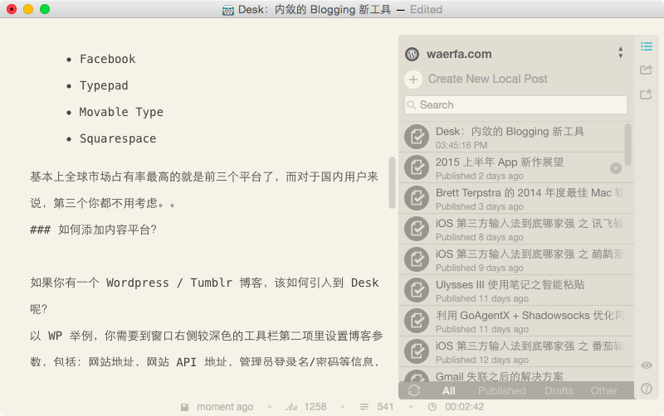Select post Ulysses III 使用笔记之智能粘贴
664x416 pixels.
point(515,290)
